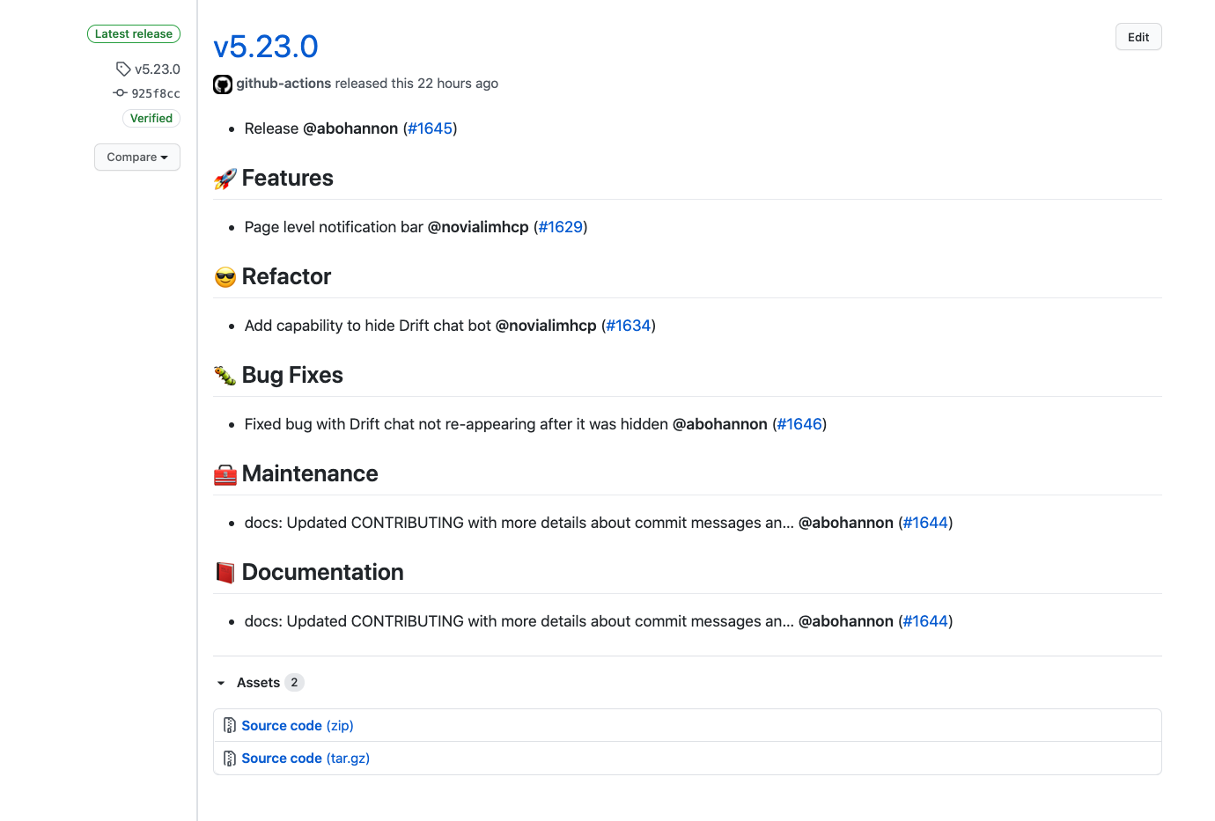Screen dimensions: 1215x821
Task: Click the tag icon beside v5.23.0
Action: [x=123, y=69]
